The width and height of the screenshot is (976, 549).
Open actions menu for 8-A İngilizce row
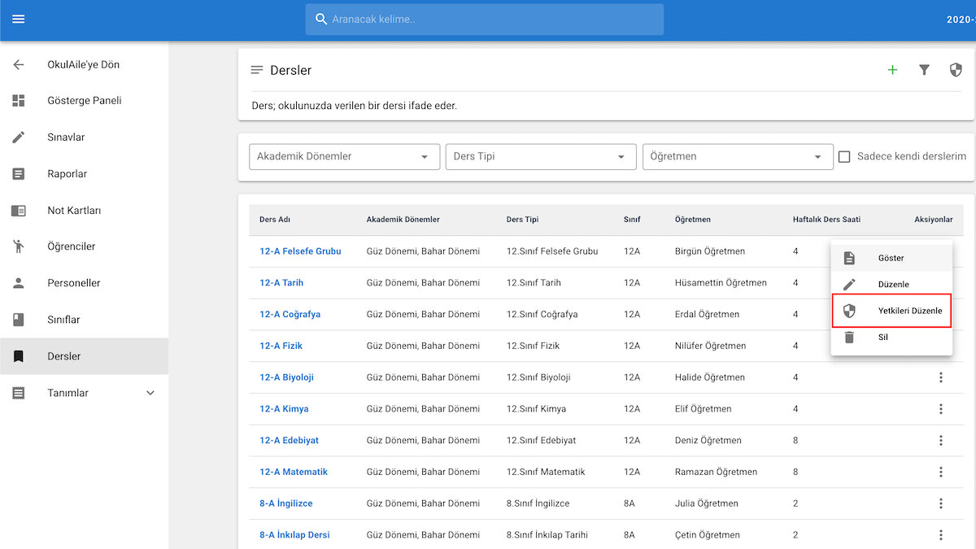pos(941,503)
